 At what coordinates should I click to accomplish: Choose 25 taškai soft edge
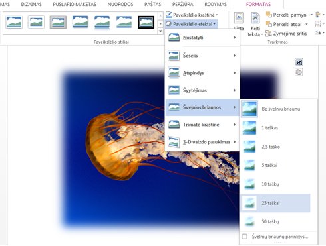275,203
